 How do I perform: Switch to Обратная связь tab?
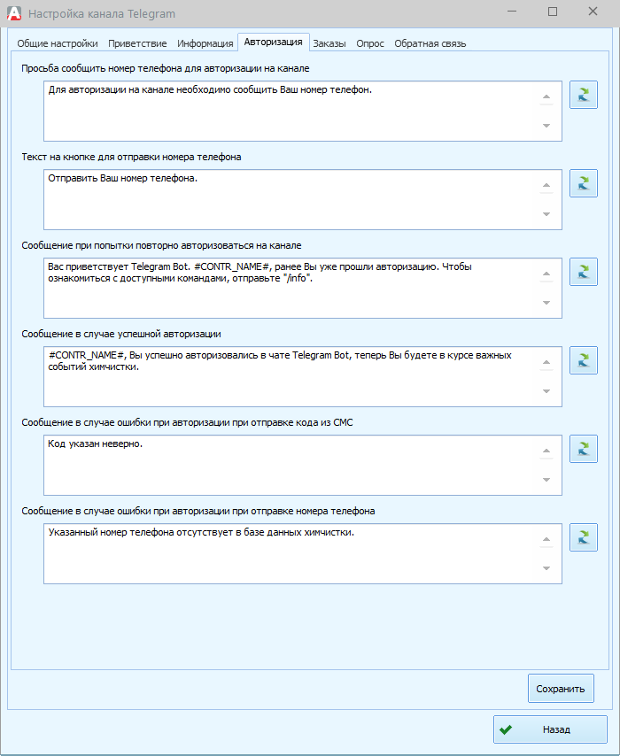click(430, 43)
